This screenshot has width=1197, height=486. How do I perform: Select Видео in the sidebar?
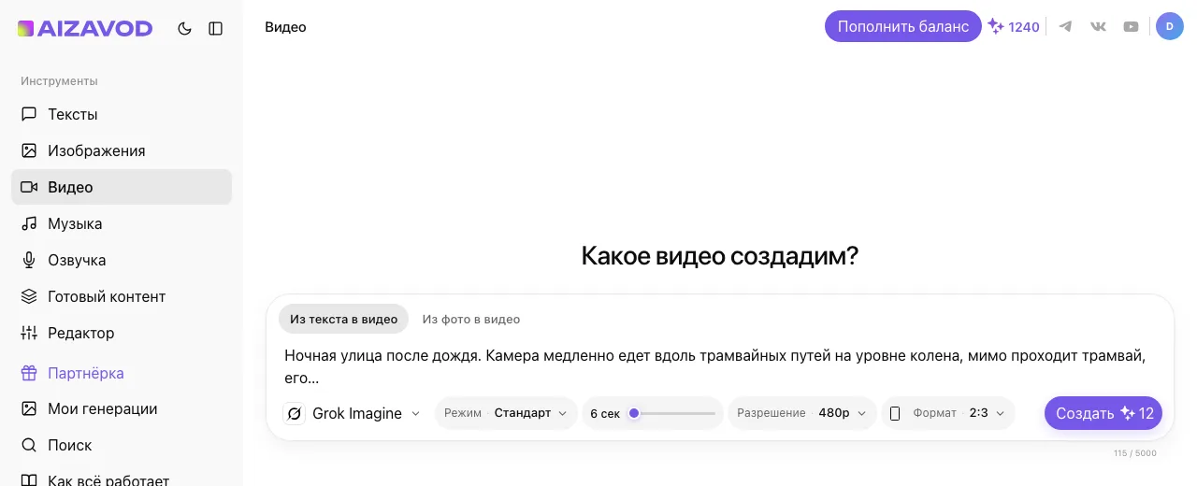tap(122, 187)
